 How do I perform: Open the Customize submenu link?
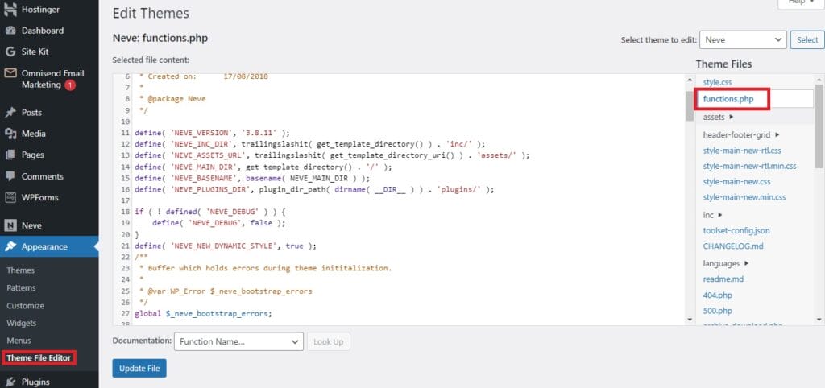coord(25,305)
